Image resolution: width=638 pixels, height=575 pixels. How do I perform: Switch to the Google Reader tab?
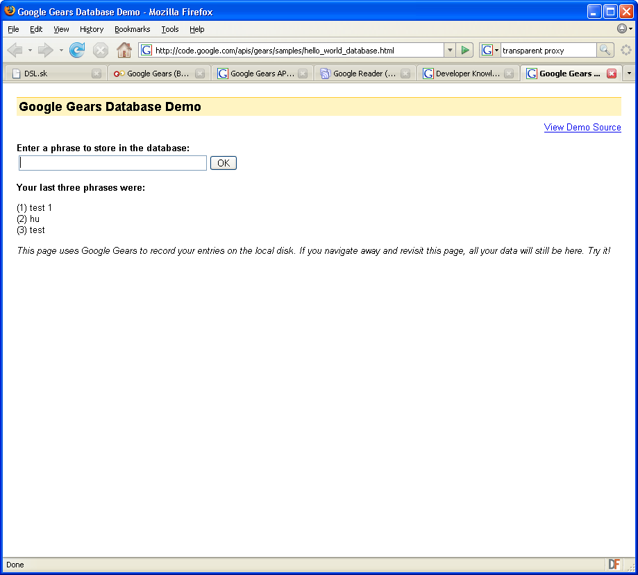pos(364,74)
